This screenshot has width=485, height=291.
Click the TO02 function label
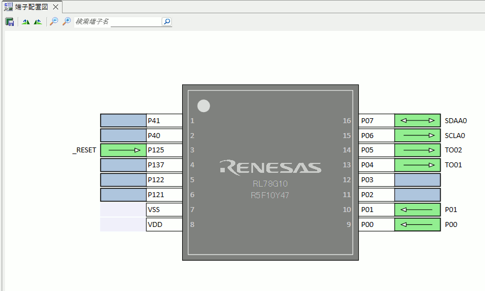[x=453, y=150]
